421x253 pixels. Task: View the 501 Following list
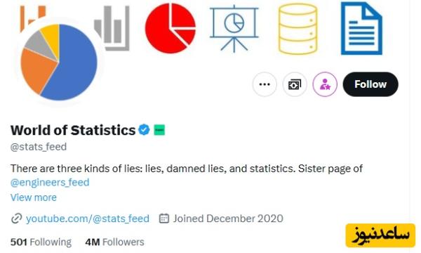pyautogui.click(x=41, y=242)
